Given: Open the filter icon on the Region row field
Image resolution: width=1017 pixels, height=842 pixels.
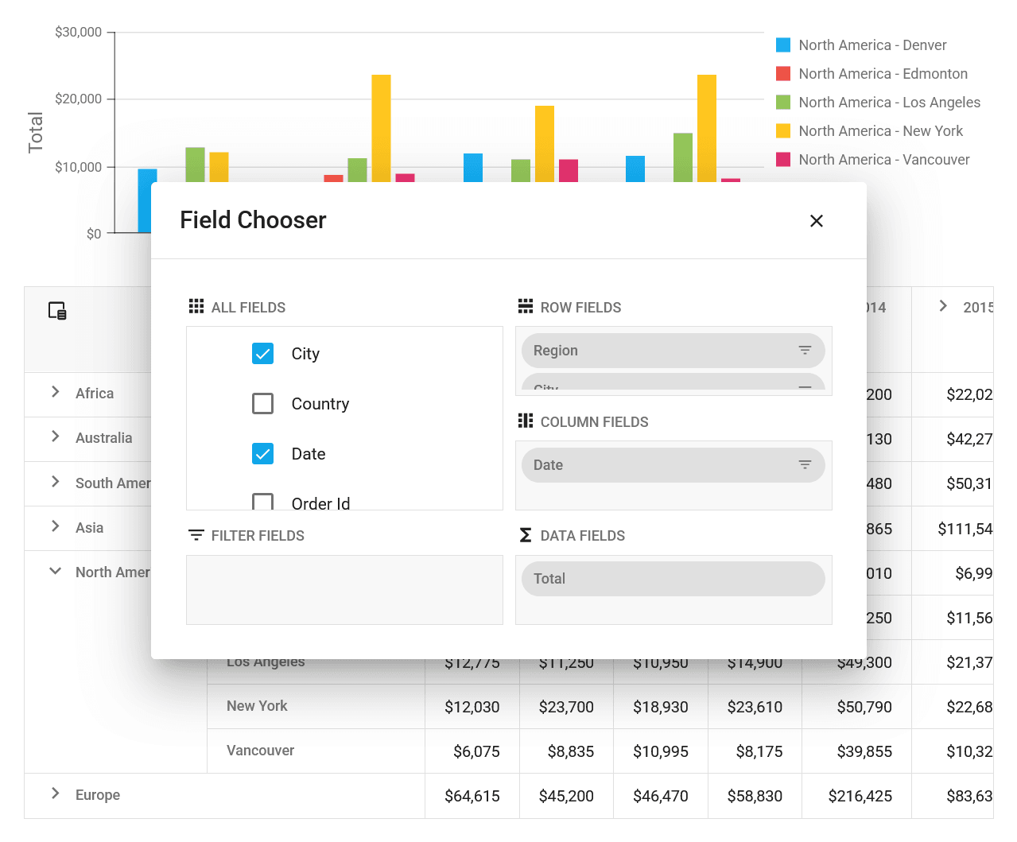Looking at the screenshot, I should 805,351.
